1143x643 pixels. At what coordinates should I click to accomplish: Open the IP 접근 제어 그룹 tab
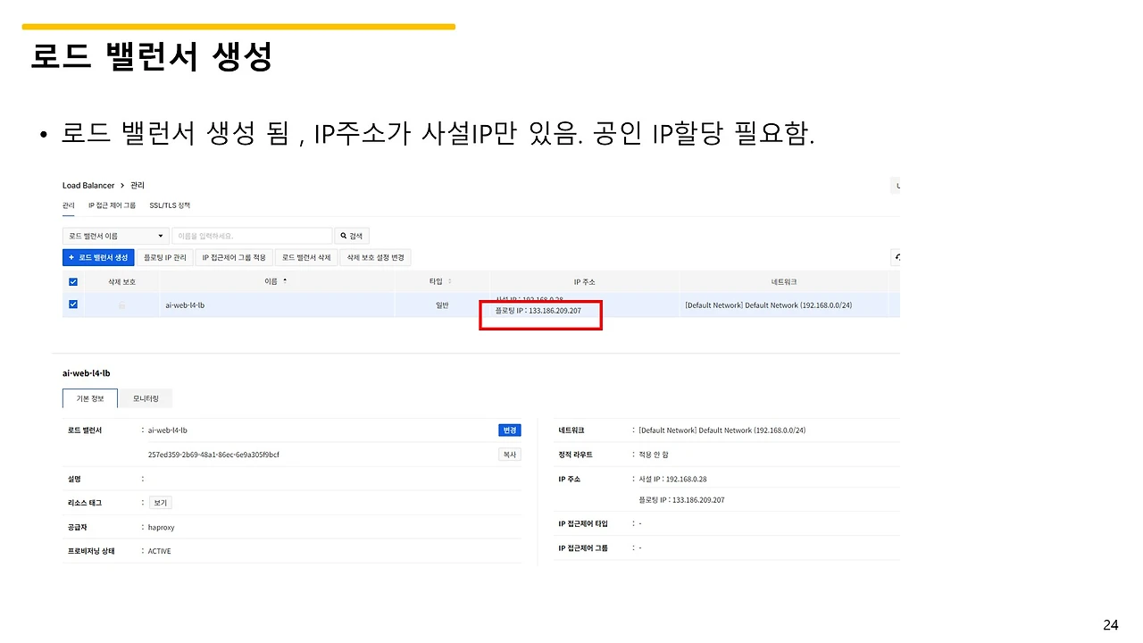click(x=112, y=205)
